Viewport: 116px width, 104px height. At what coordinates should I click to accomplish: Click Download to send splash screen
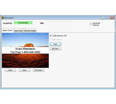point(39,70)
